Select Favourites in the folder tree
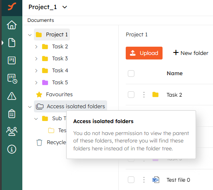 tap(54, 95)
